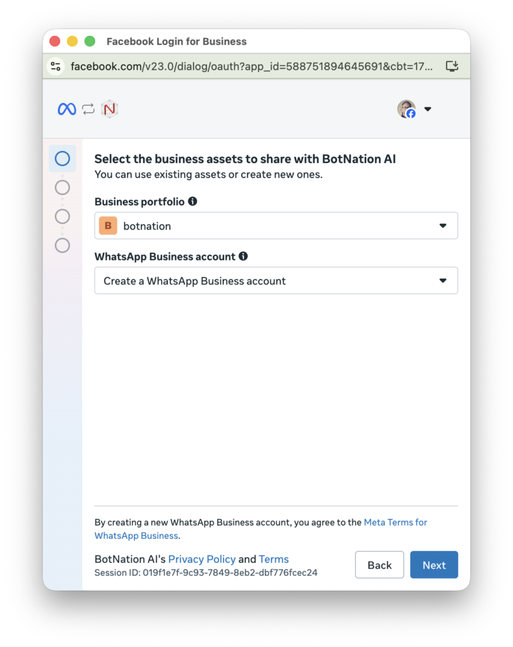Click the yellow minimize window button
The height and width of the screenshot is (647, 513).
click(x=72, y=41)
